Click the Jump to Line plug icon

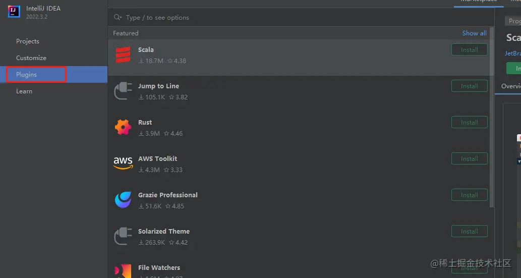[x=123, y=91]
